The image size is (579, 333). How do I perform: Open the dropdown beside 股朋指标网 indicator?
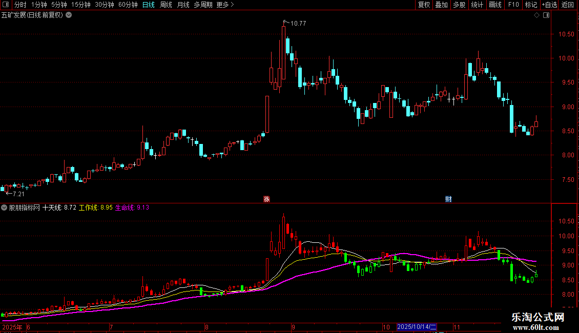click(x=4, y=207)
